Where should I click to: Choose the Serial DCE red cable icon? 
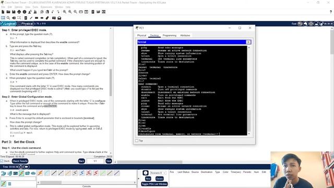89,173
